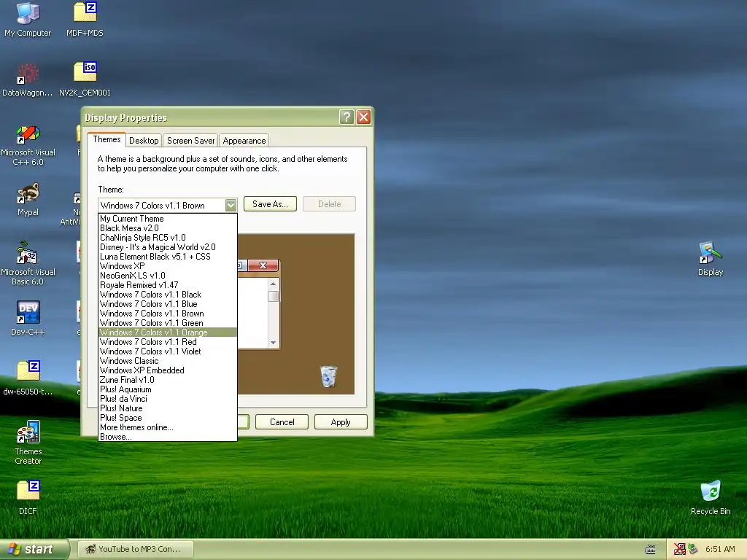Click Recycle Bin icon in theme preview
Image resolution: width=747 pixels, height=560 pixels.
click(328, 376)
